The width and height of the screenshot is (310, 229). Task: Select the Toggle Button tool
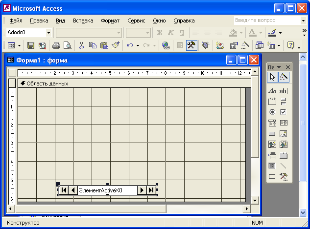coord(284,102)
